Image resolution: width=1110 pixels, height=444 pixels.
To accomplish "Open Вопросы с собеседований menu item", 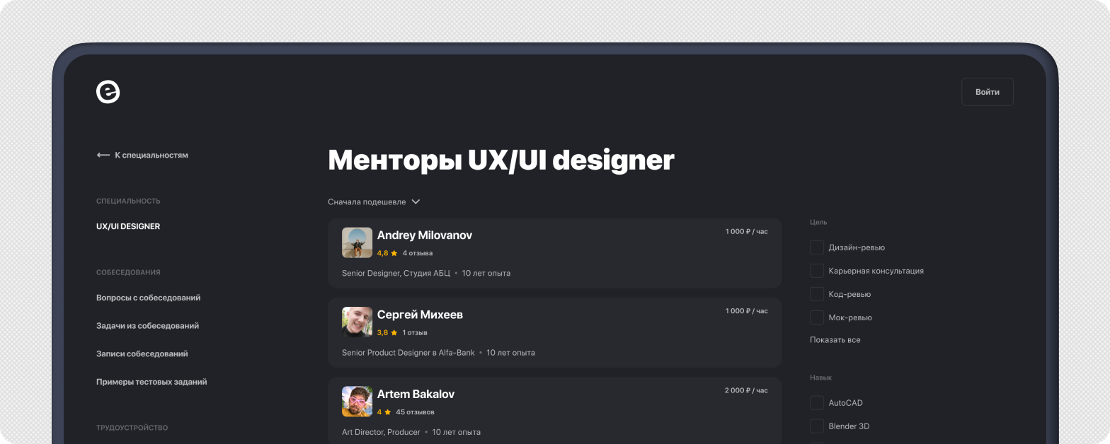I will (x=148, y=298).
